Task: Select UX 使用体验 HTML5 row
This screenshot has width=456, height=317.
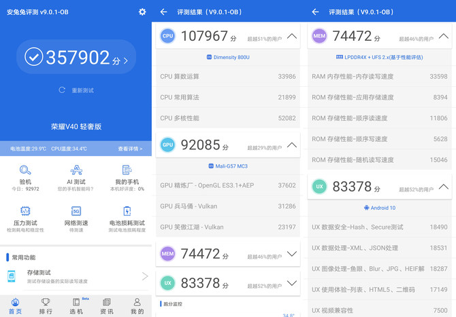Action: (380, 290)
